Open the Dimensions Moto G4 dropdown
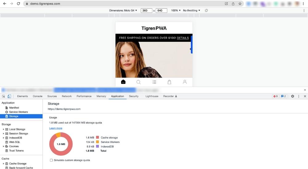This screenshot has width=308, height=169. 123,10
